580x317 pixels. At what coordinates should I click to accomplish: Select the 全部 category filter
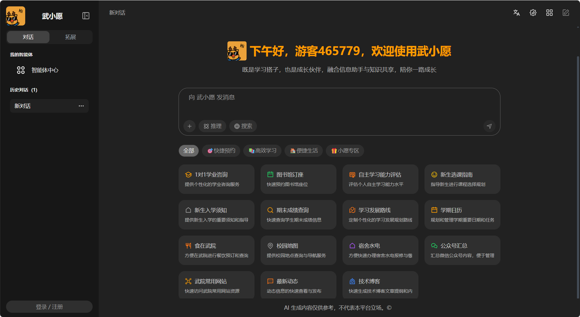(x=189, y=151)
